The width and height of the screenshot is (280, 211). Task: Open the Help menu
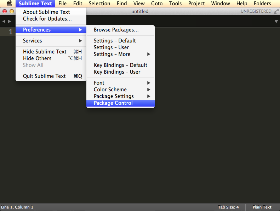pyautogui.click(x=242, y=4)
